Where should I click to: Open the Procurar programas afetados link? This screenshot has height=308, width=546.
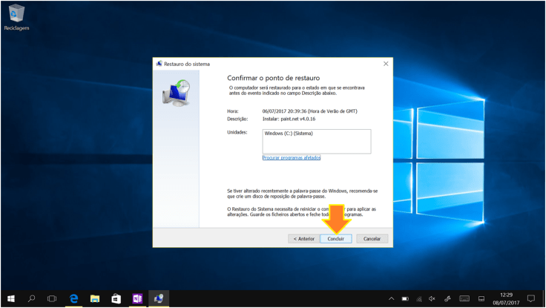[292, 157]
